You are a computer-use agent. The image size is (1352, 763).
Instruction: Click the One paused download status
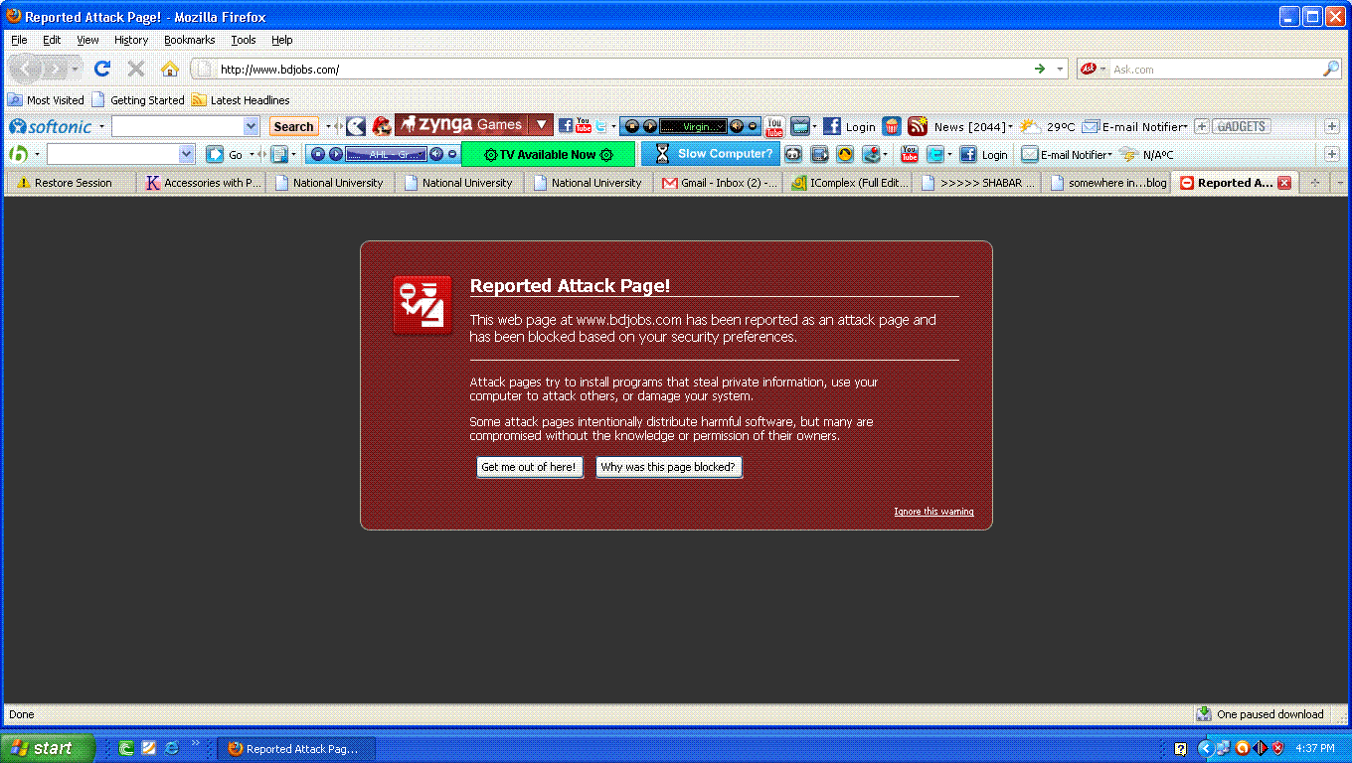tap(1261, 714)
